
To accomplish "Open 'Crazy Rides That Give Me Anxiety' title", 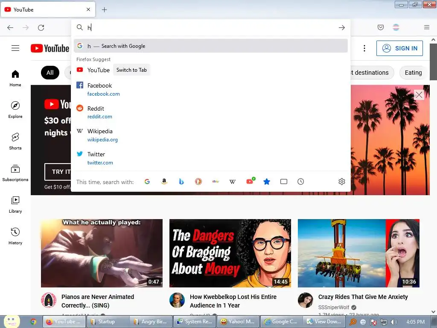I will tap(363, 297).
